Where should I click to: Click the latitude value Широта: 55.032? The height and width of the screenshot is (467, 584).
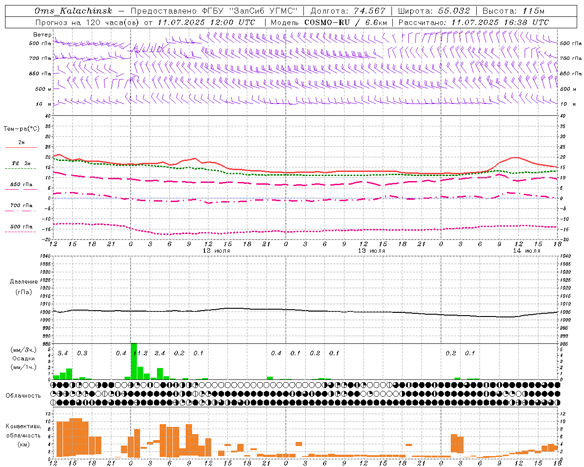(434, 11)
